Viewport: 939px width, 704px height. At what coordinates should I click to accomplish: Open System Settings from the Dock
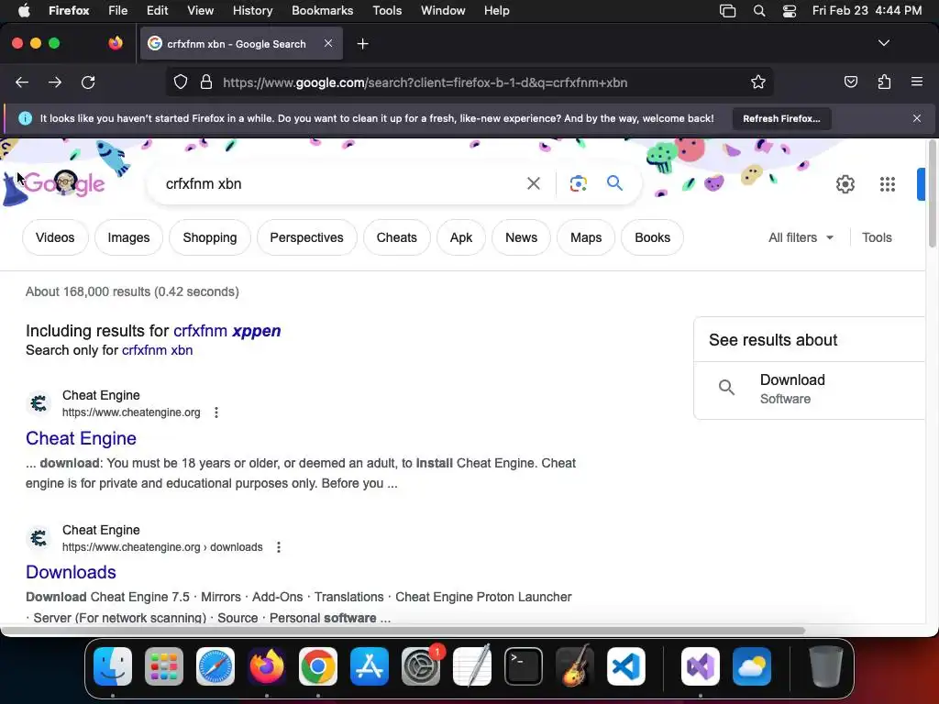point(420,666)
